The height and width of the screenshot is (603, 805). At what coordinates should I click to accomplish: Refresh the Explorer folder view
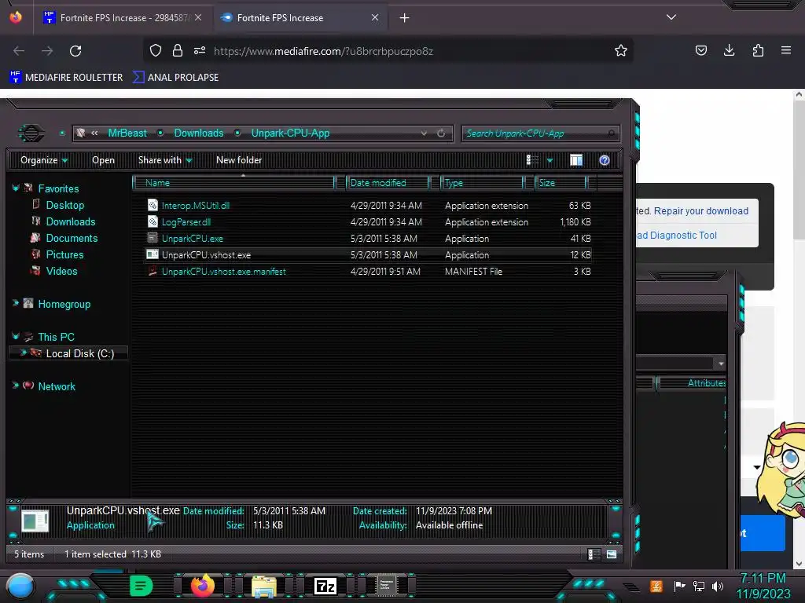(x=441, y=133)
